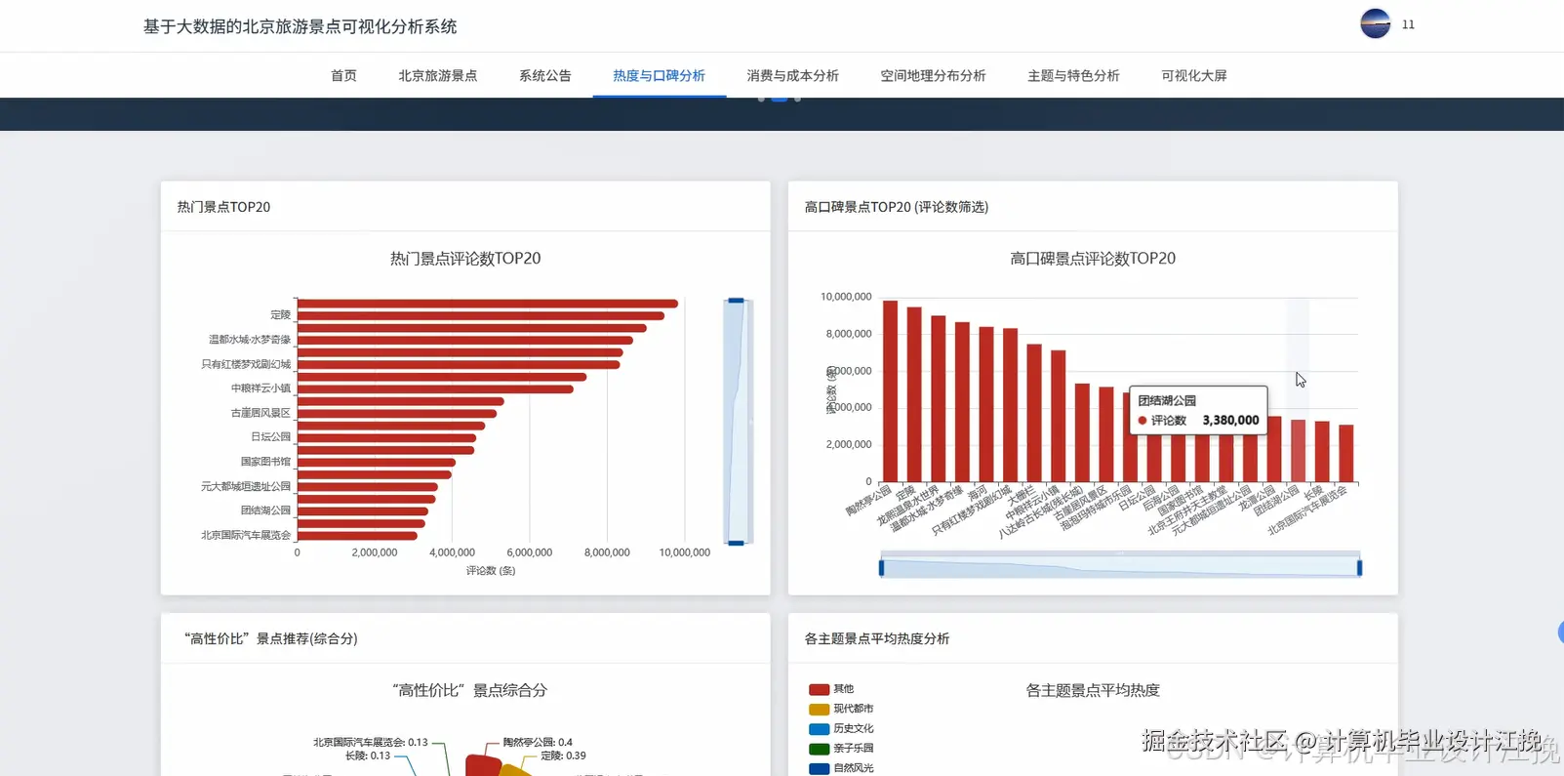1564x776 pixels.
Task: Click the 高口碑景点TOP20 (评论数筛选) card header
Action: (1093, 207)
